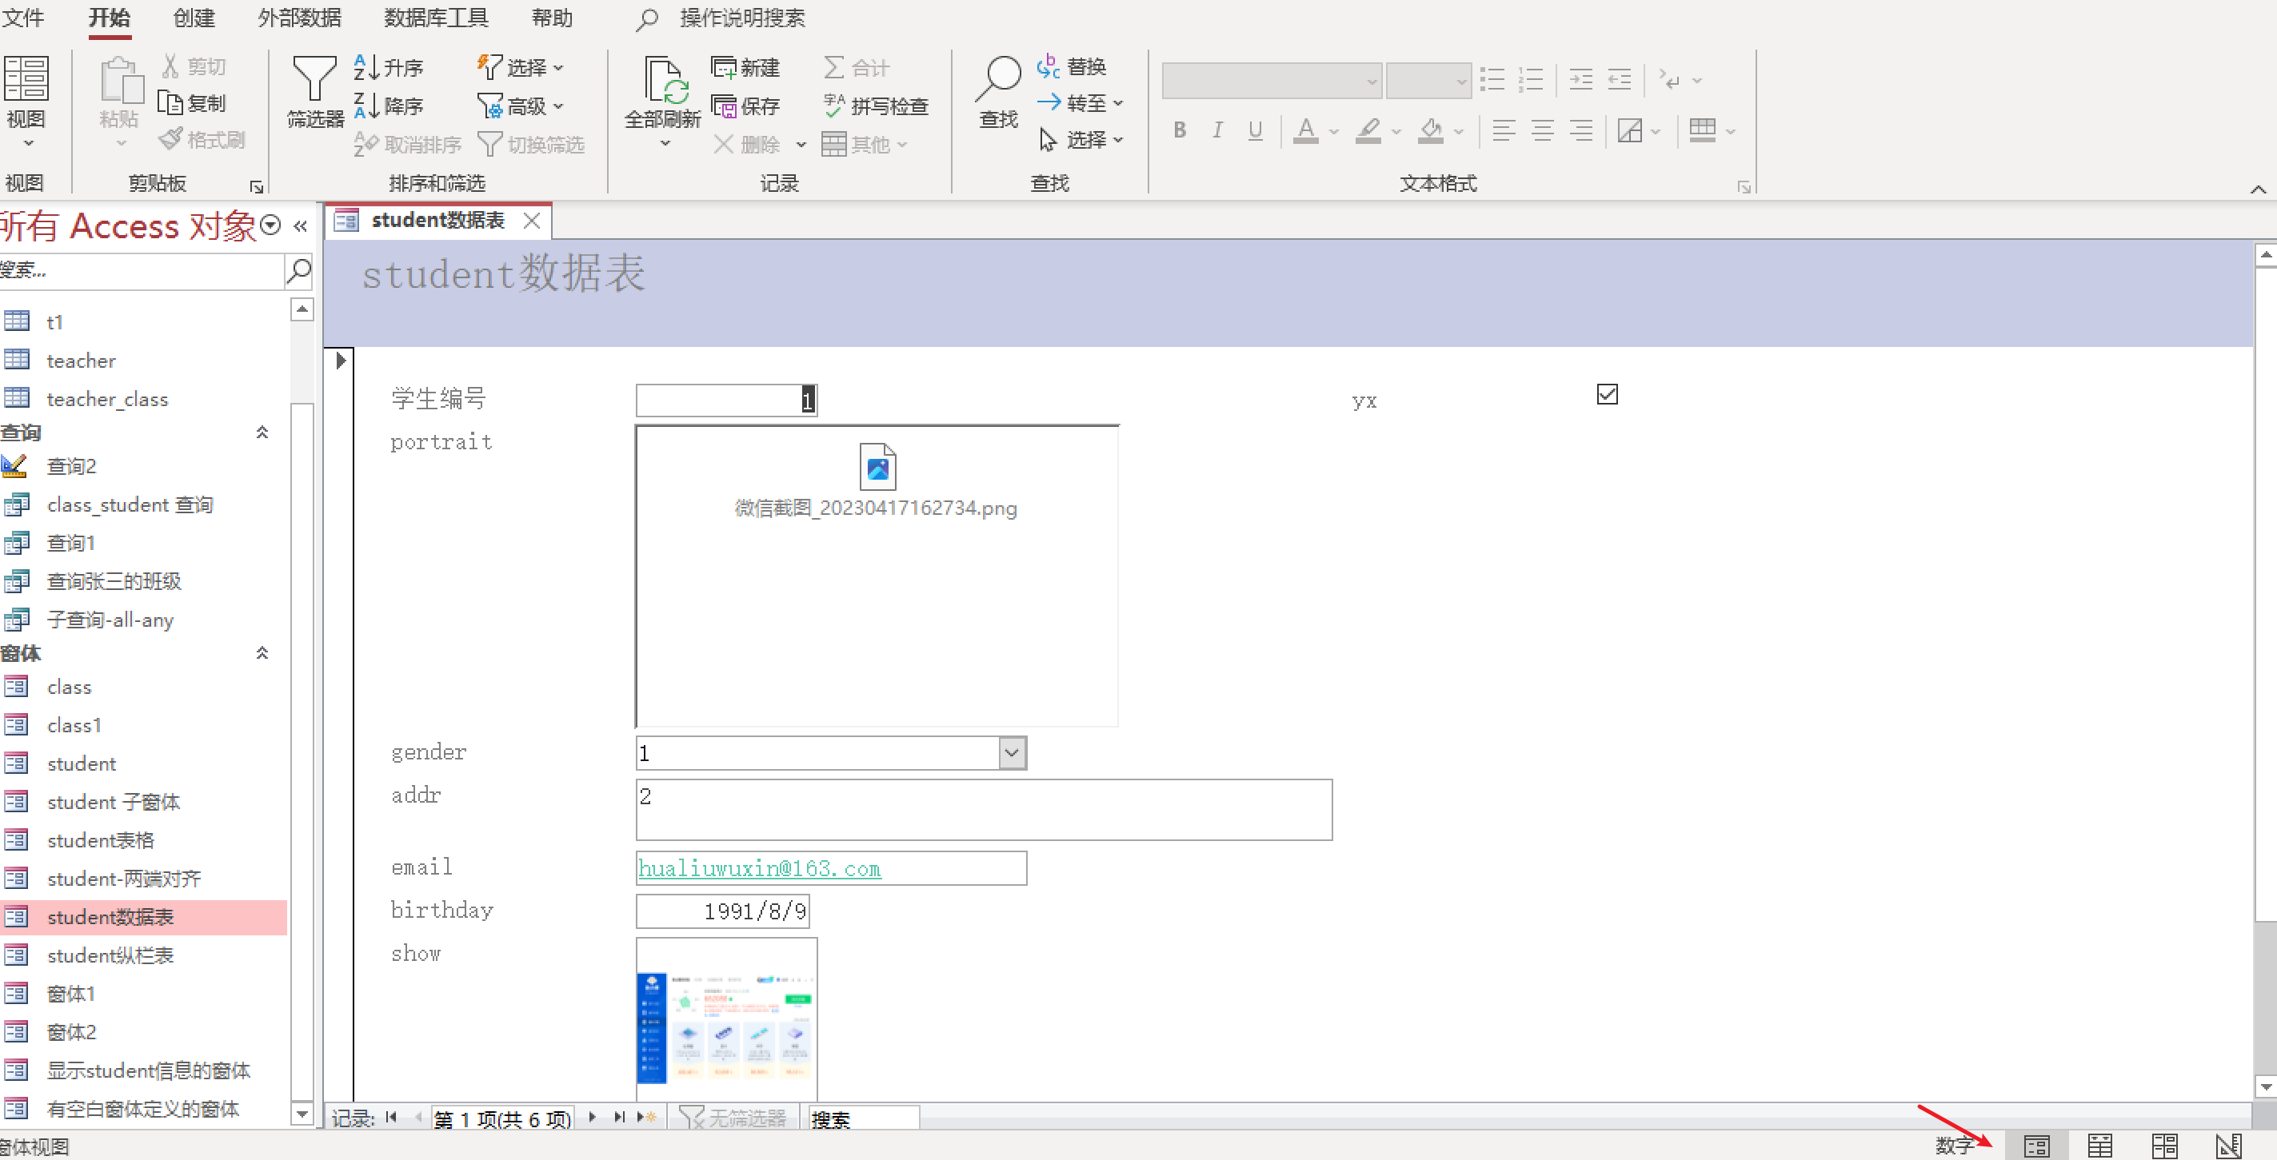Viewport: 2277px width, 1160px height.
Task: Save the record with 保存
Action: 746,106
